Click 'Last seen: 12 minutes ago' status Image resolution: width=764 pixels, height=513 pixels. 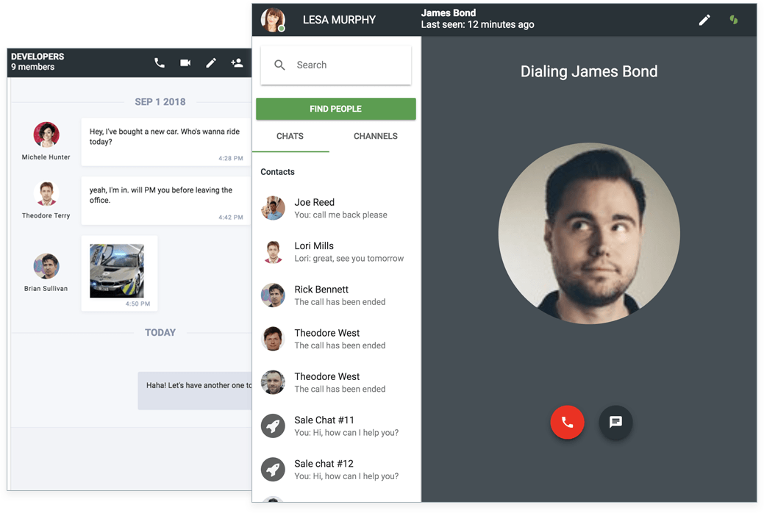click(477, 25)
